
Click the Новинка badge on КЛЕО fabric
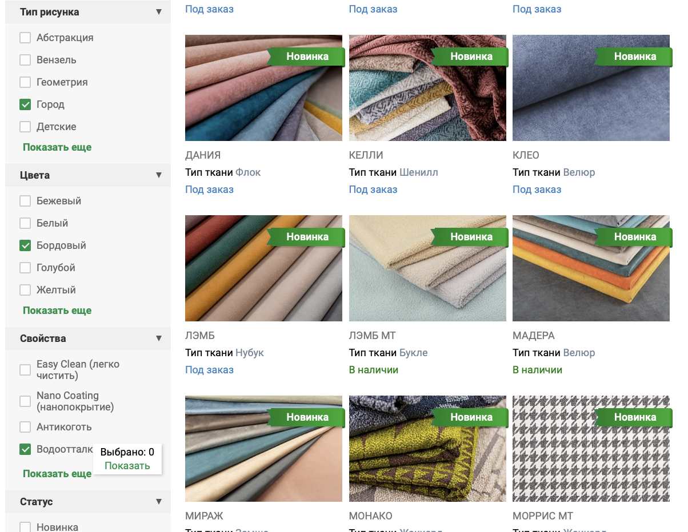click(634, 57)
